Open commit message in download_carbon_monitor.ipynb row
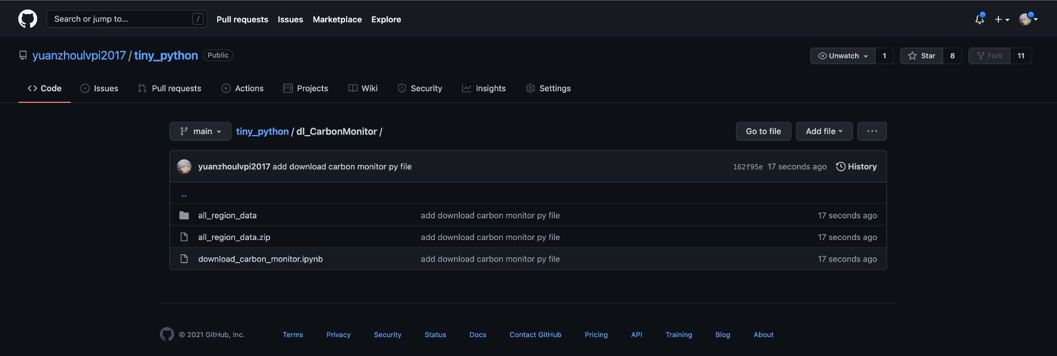This screenshot has width=1057, height=356. click(x=490, y=259)
